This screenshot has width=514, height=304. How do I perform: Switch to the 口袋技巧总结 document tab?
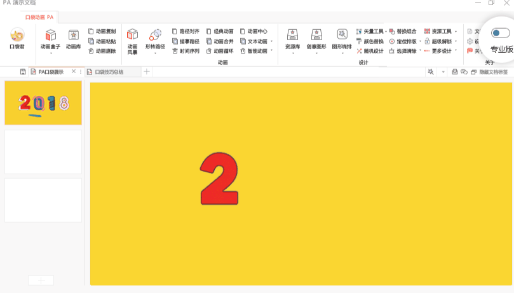coord(109,72)
